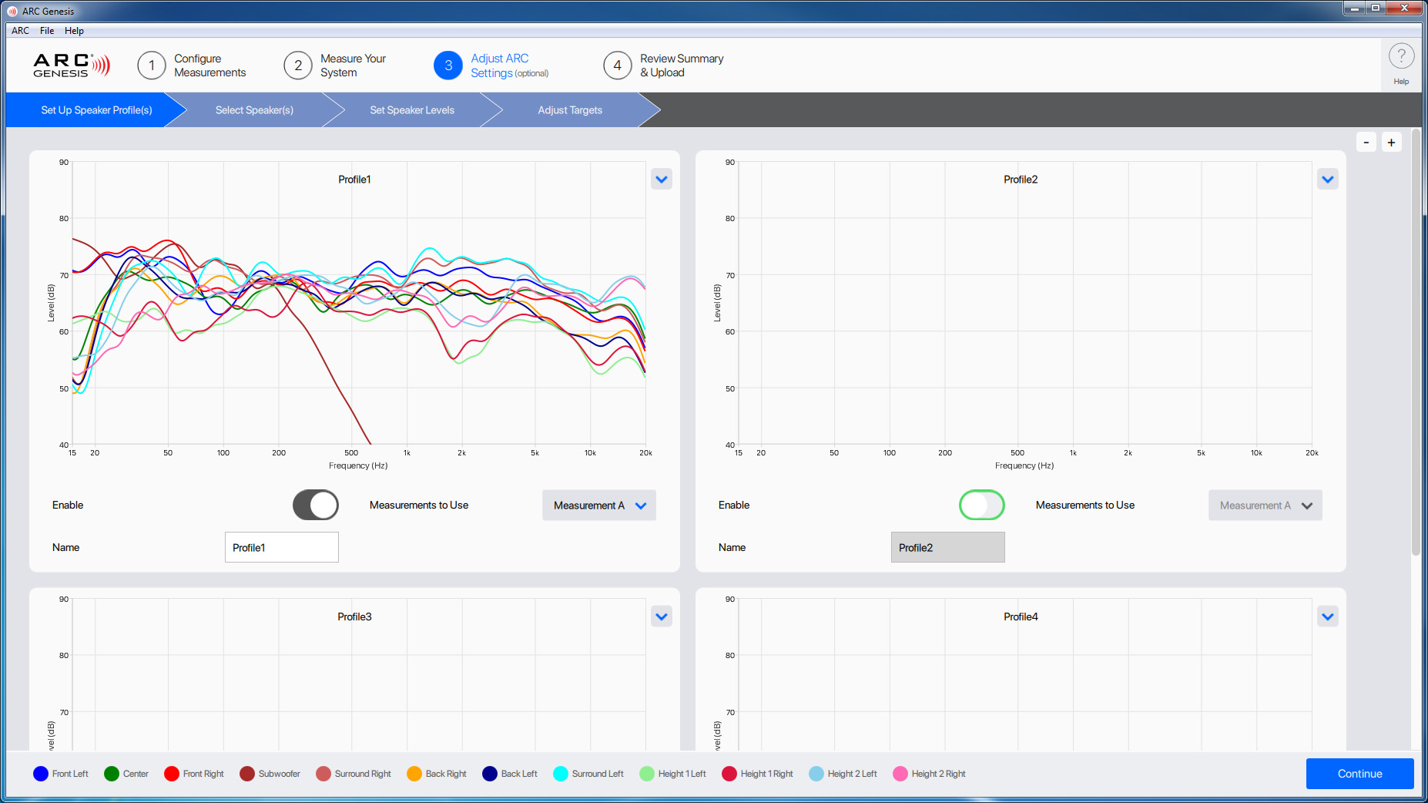The width and height of the screenshot is (1428, 803).
Task: Toggle Profile1 Enable switch
Action: [x=316, y=506]
